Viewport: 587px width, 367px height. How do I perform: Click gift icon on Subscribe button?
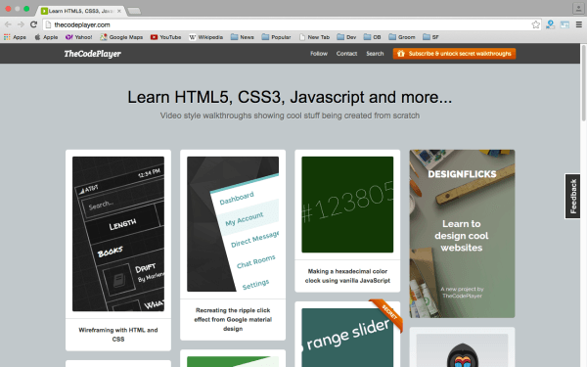click(x=401, y=54)
